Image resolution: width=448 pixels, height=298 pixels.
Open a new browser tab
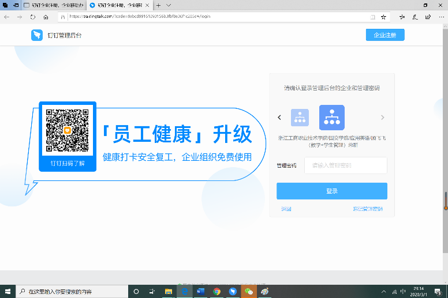(x=159, y=5)
